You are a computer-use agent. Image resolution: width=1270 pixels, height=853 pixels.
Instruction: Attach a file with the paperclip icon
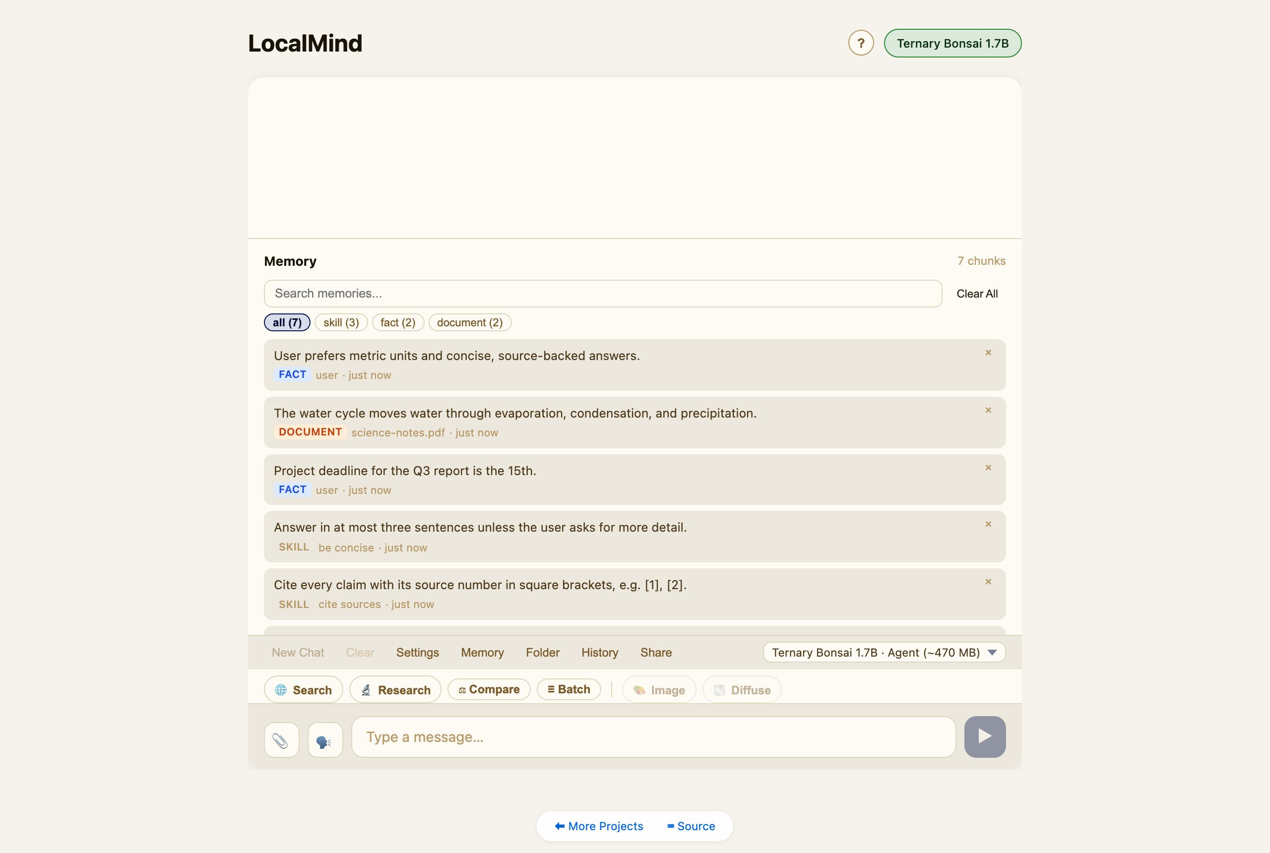pos(281,740)
